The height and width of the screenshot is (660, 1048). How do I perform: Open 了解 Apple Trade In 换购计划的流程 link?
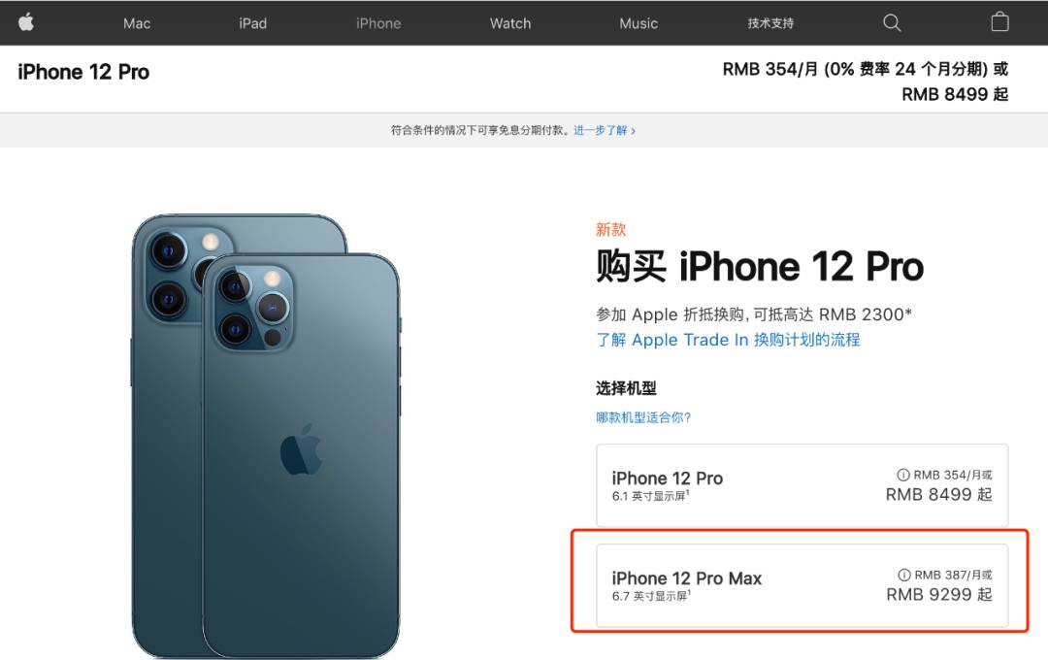728,340
